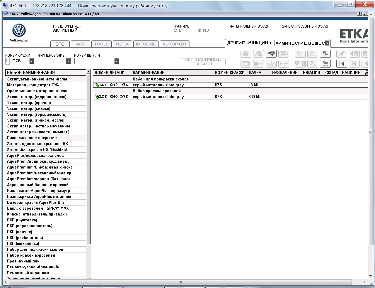Click the key icon in the toolbar
Screen dimensions: 375x288
click(258, 64)
